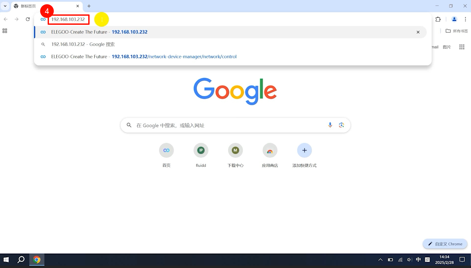Open the 所有书签 bookmarks folder
This screenshot has width=471, height=268.
point(457,31)
